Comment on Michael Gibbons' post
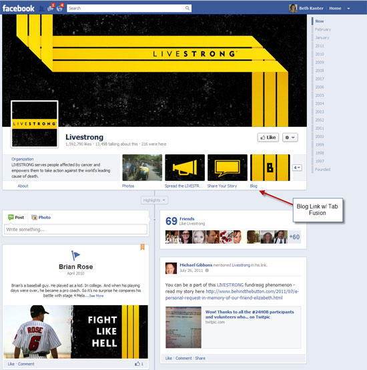Image resolution: width=367 pixels, height=370 pixels. pyautogui.click(x=183, y=358)
